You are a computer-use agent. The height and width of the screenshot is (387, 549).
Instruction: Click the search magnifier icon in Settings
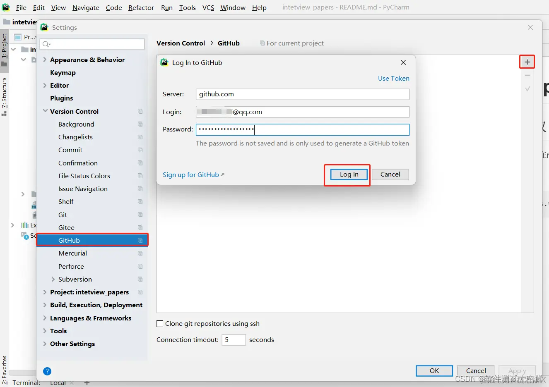46,44
